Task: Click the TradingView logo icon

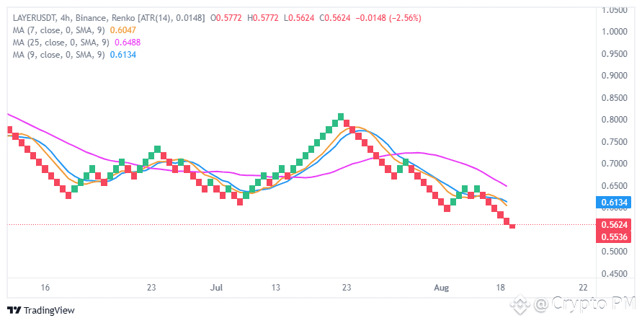Action: (x=14, y=310)
